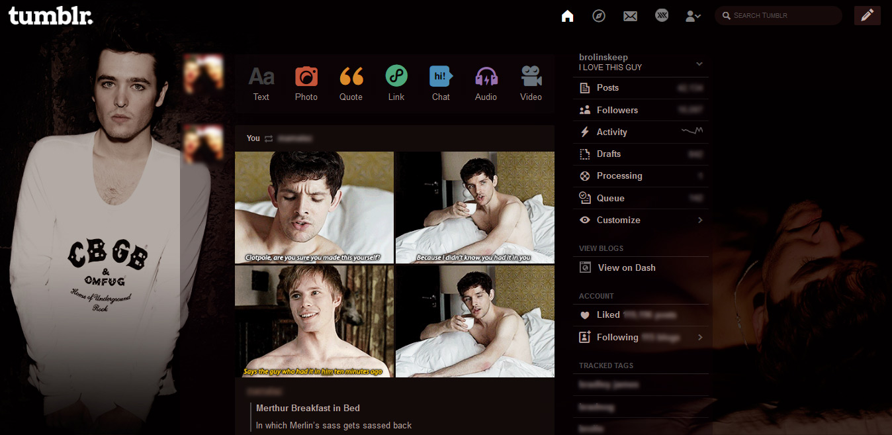The image size is (892, 435).
Task: Open the Drafts sidebar item
Action: (x=641, y=154)
